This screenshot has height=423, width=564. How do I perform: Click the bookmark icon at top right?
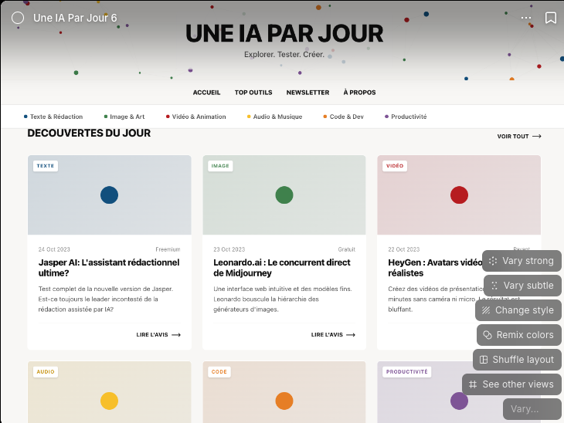pos(551,18)
